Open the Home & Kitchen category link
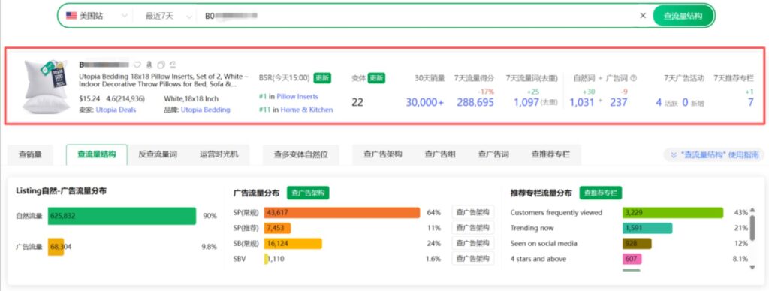769x291 pixels. click(306, 109)
